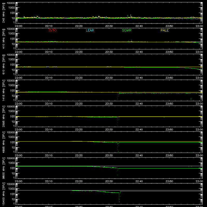The width and height of the screenshot is (207, 207).
Task: Click the 2695 MHz [SFU] axis label
Action: (3, 116)
